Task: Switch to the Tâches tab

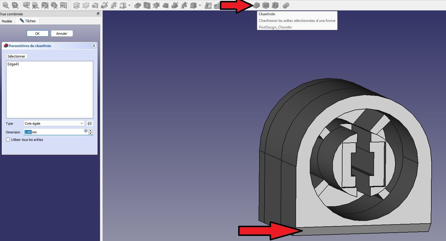Action: click(28, 21)
